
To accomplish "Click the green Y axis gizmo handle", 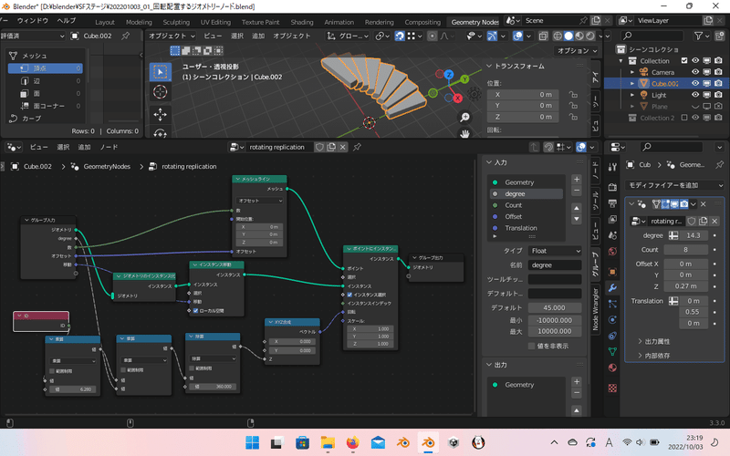I will tap(464, 79).
